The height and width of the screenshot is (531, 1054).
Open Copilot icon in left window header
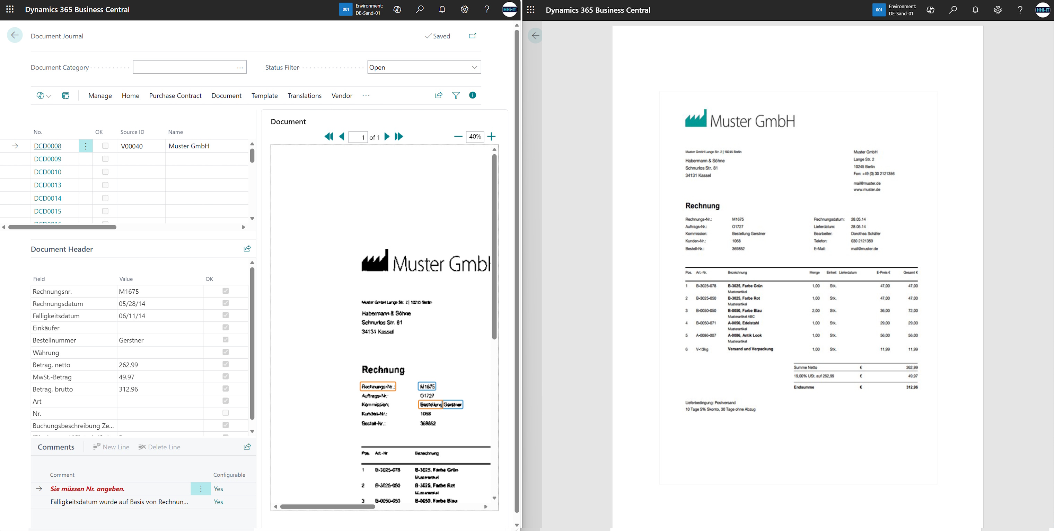(397, 9)
